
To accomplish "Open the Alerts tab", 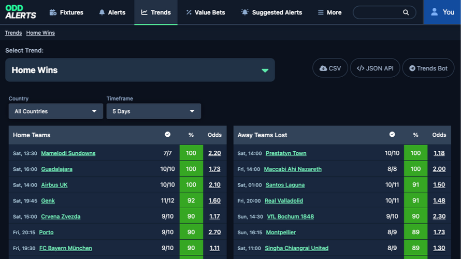I will tap(112, 12).
